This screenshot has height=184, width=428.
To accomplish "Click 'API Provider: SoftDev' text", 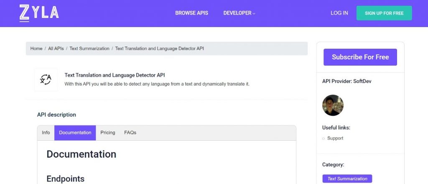I will click(346, 81).
